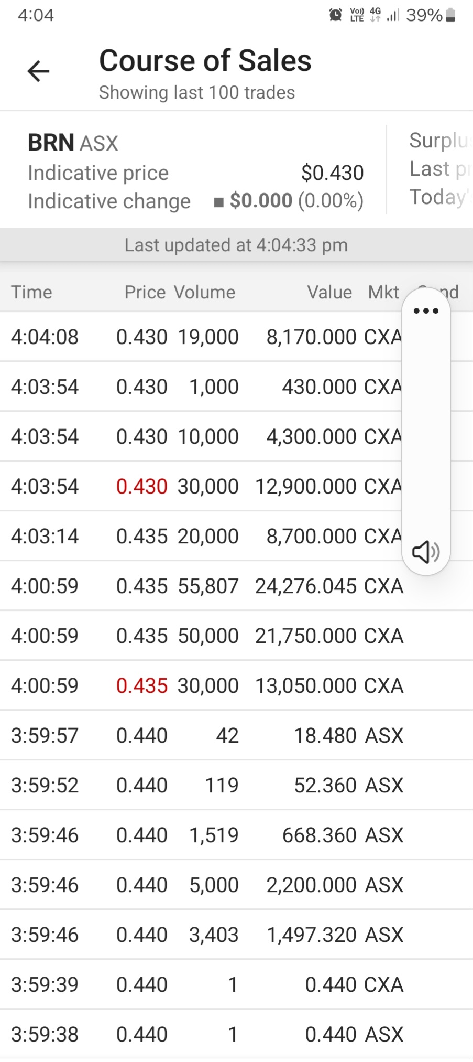Open the three-dots volume panel options
The image size is (473, 1062).
point(426,311)
